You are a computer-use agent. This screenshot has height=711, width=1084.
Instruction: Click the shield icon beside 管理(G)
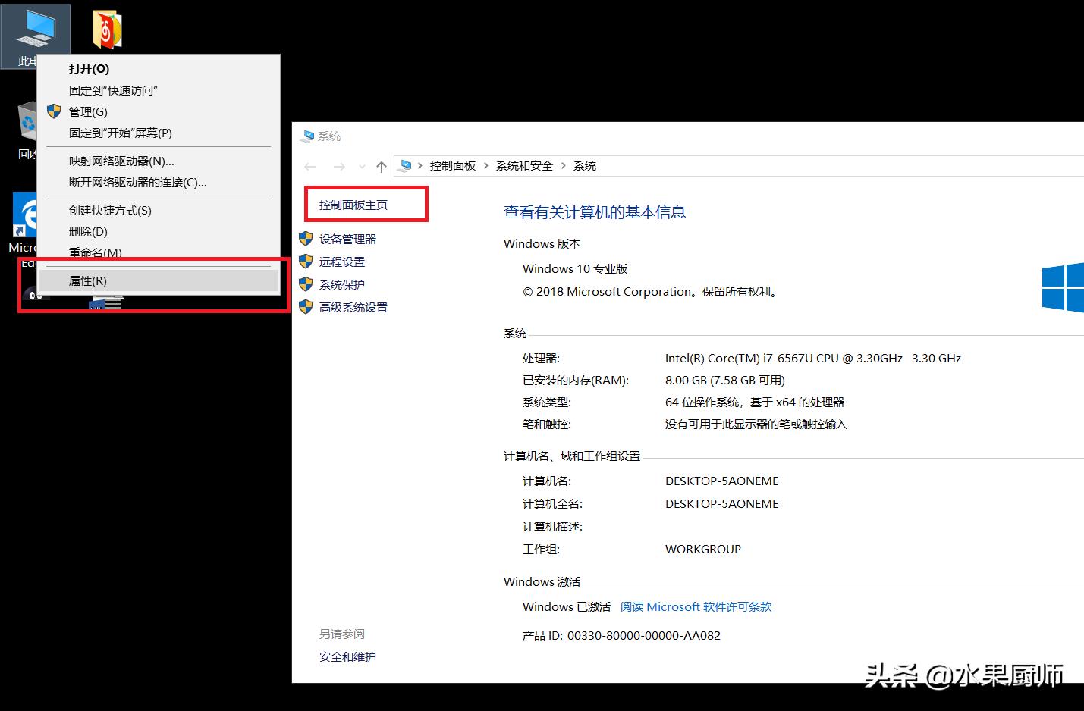pyautogui.click(x=54, y=111)
